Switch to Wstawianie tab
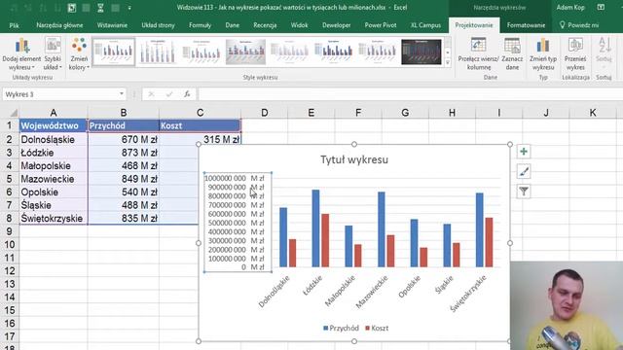This screenshot has height=350, width=623. click(112, 25)
